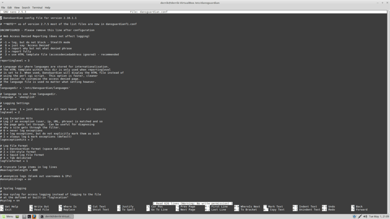Place cursor on '#syslog = on' line
This screenshot has height=219, width=390.
coord(10,201)
